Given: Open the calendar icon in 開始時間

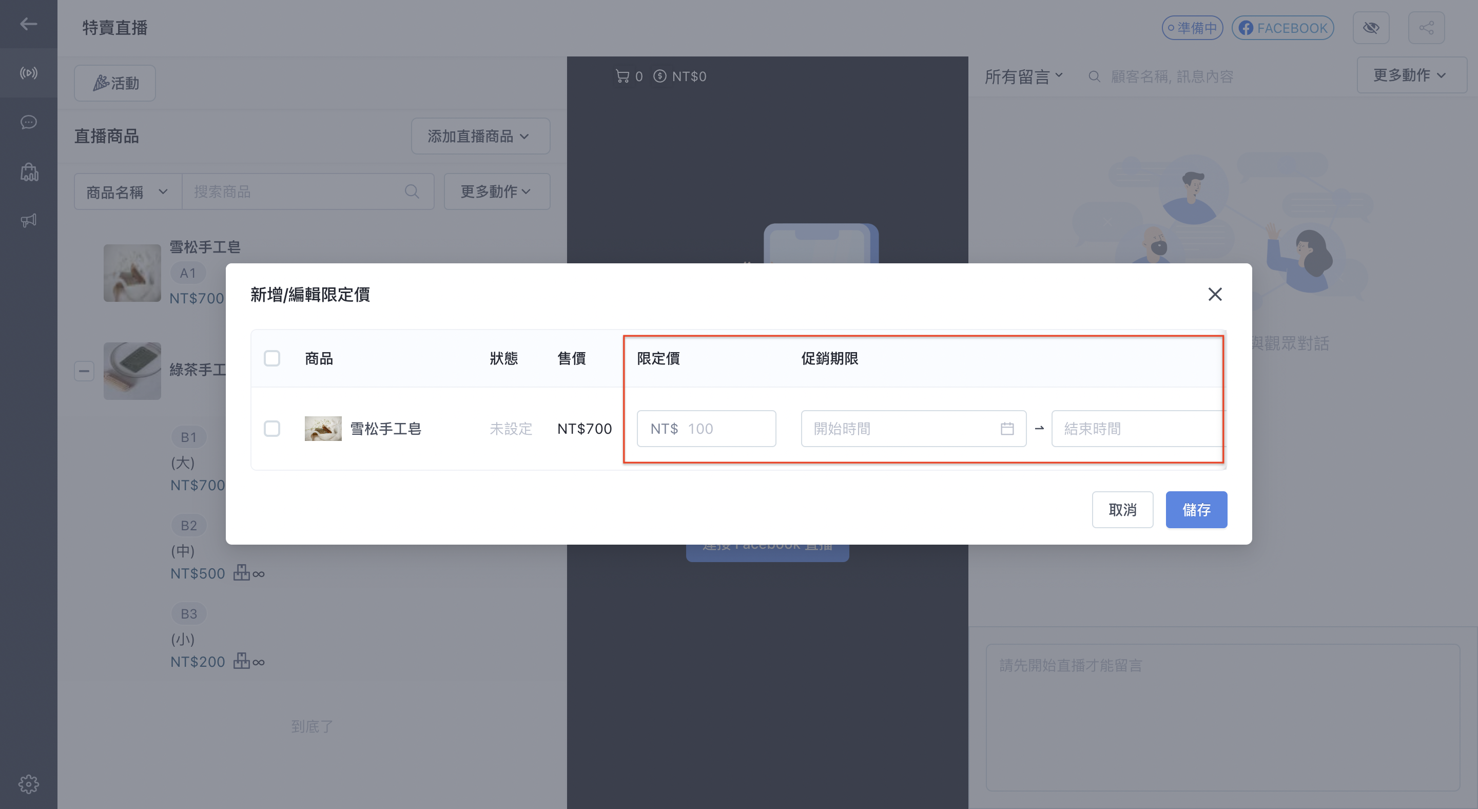Looking at the screenshot, I should [1007, 429].
